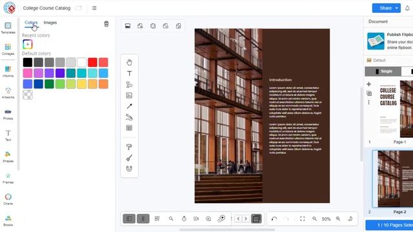This screenshot has height=232, width=413.
Task: Select the Text tool in floating toolbar
Action: point(129,73)
